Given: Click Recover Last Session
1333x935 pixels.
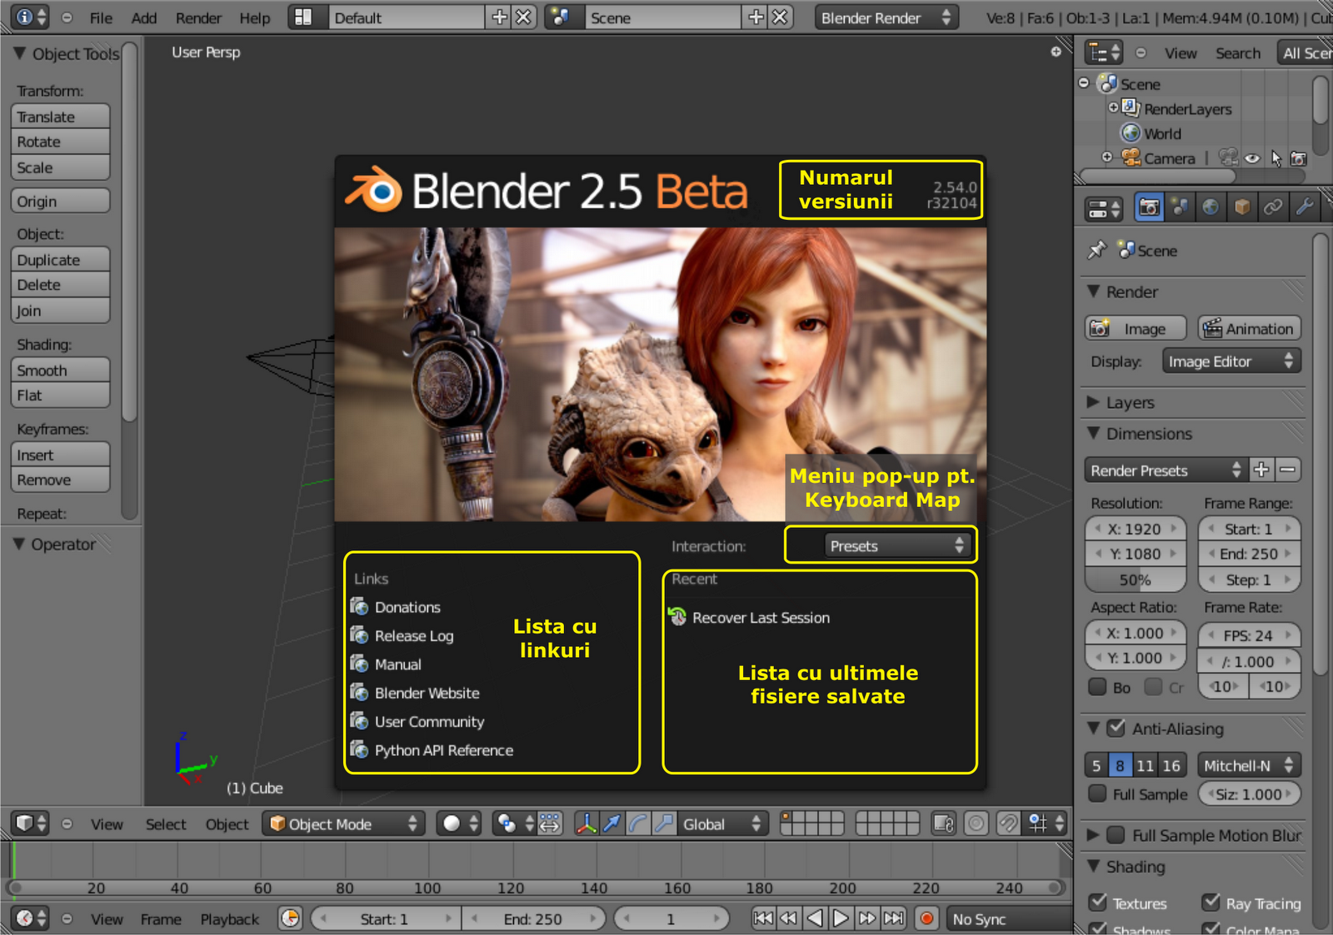Looking at the screenshot, I should click(x=759, y=618).
